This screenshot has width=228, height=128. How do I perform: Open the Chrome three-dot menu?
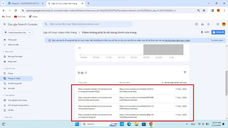224,11
